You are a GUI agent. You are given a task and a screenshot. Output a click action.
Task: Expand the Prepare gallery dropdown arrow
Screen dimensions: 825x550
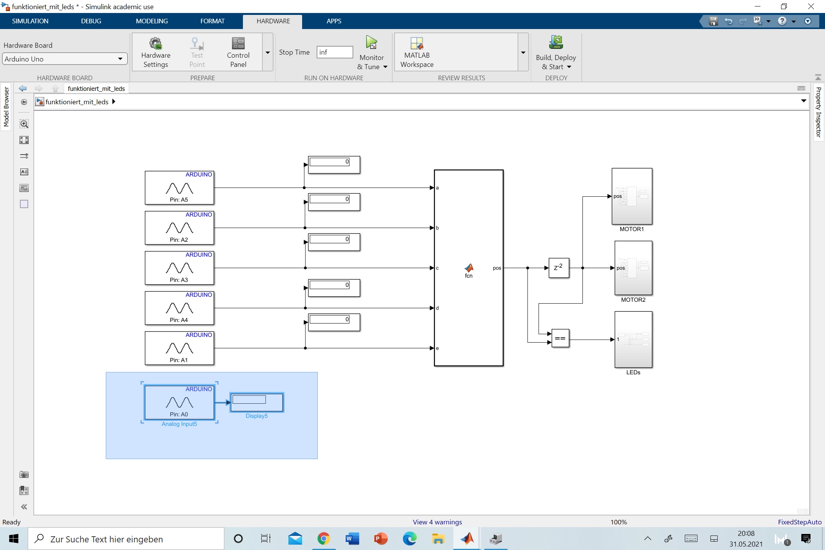click(x=268, y=52)
